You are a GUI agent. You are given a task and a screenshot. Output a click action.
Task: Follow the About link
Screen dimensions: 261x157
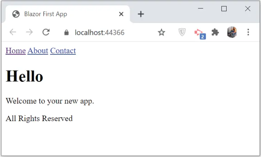(x=38, y=51)
